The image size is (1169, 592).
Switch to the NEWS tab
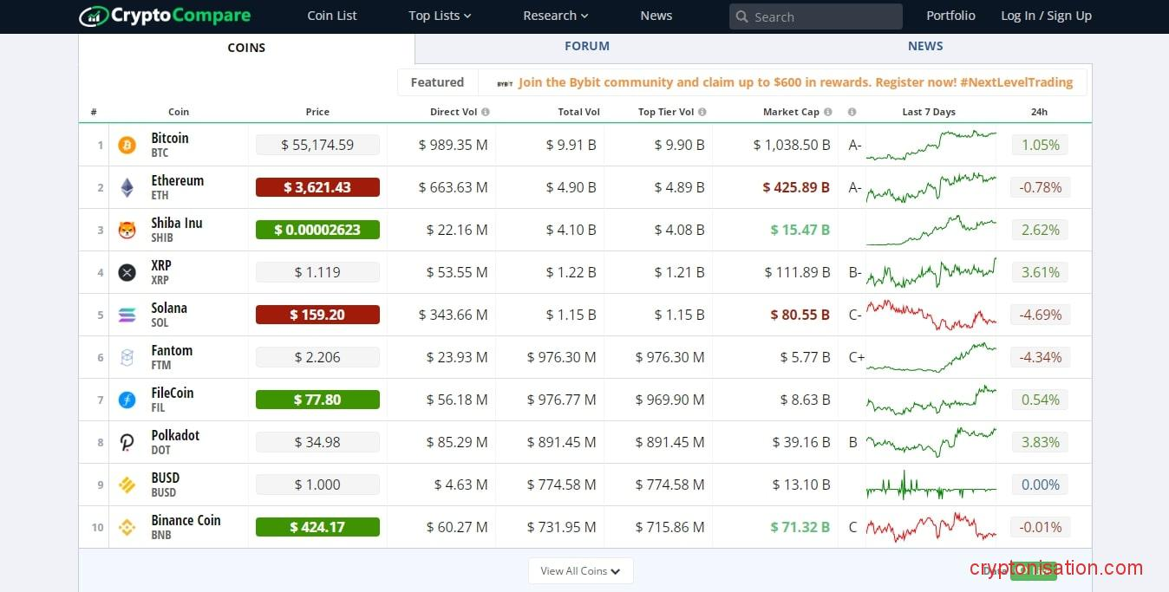[x=925, y=46]
